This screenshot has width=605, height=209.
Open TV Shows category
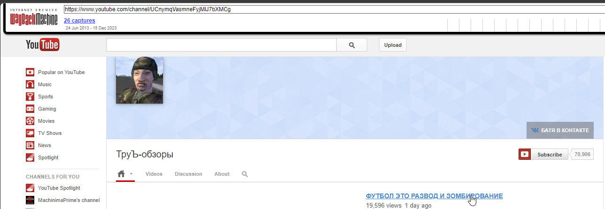(50, 133)
